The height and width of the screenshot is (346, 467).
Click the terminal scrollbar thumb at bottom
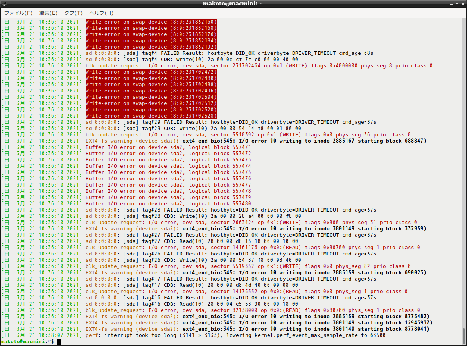pyautogui.click(x=463, y=335)
